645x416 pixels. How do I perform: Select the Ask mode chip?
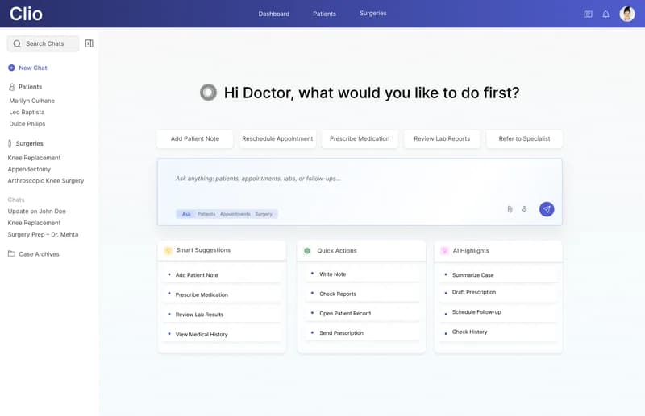[186, 214]
